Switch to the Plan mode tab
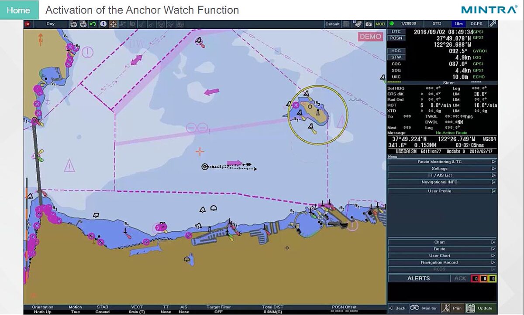This screenshot has height=315, width=524. [452, 308]
